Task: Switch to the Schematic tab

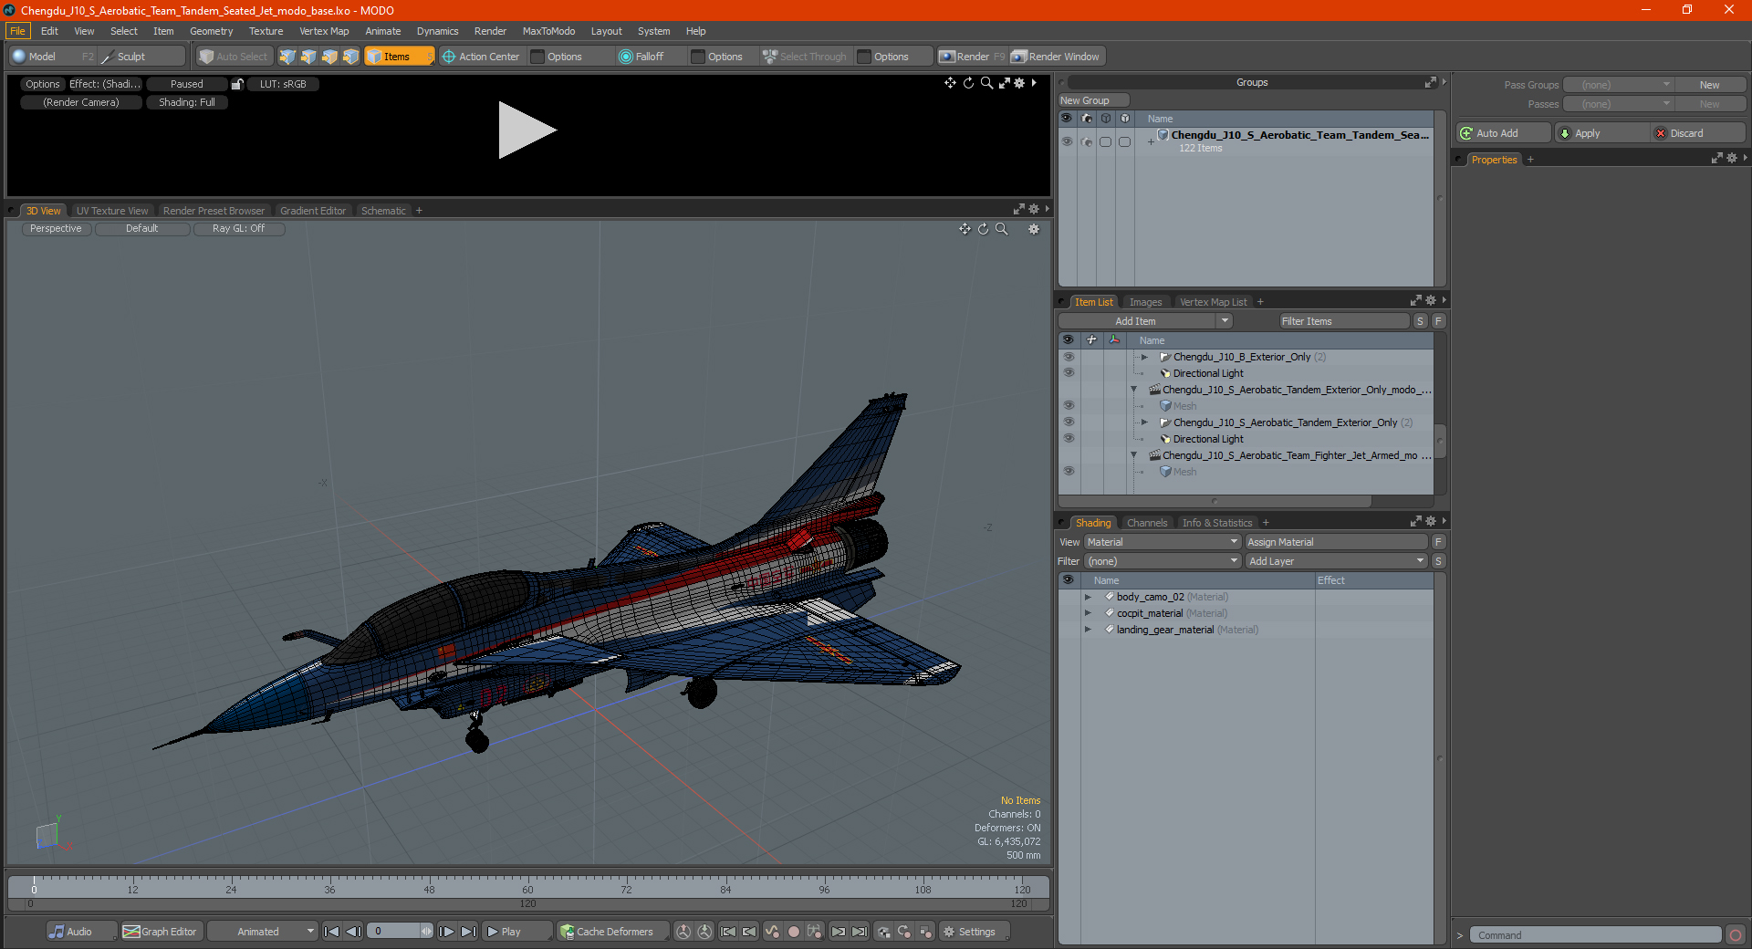Action: click(x=383, y=211)
